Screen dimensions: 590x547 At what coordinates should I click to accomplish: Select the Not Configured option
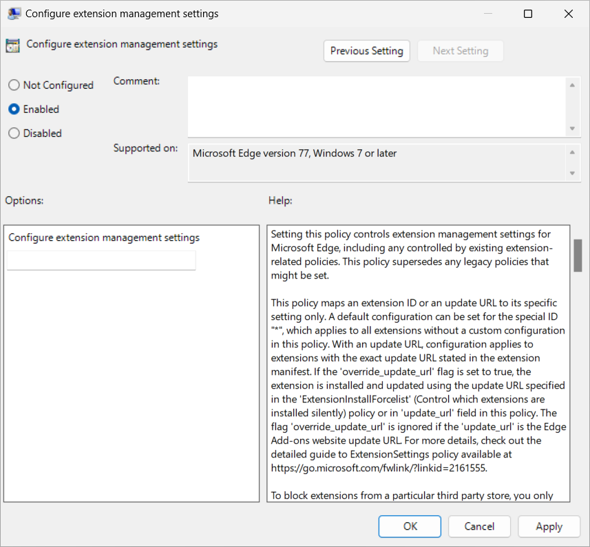[x=14, y=85]
